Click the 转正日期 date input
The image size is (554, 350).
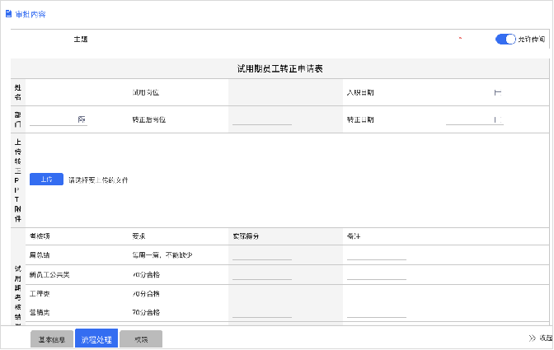pyautogui.click(x=475, y=120)
